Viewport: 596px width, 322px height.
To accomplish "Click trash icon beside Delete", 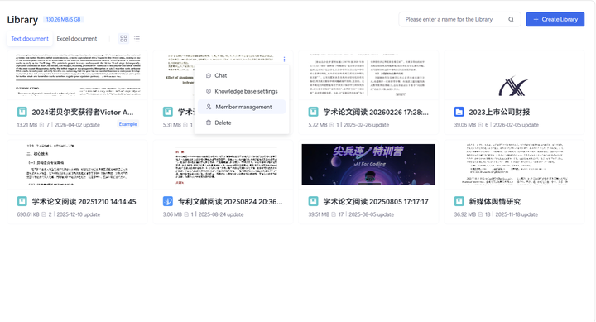I will tap(209, 123).
